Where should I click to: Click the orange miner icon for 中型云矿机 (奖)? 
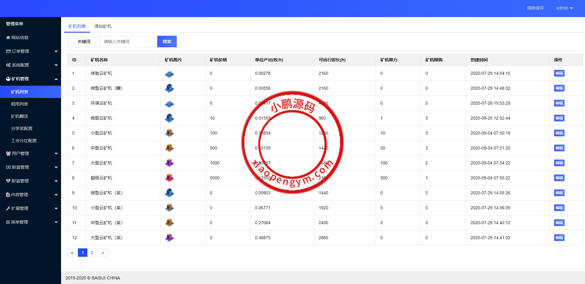click(169, 223)
